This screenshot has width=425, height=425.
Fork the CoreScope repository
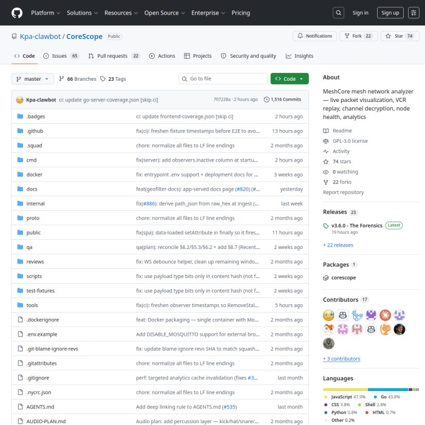358,36
